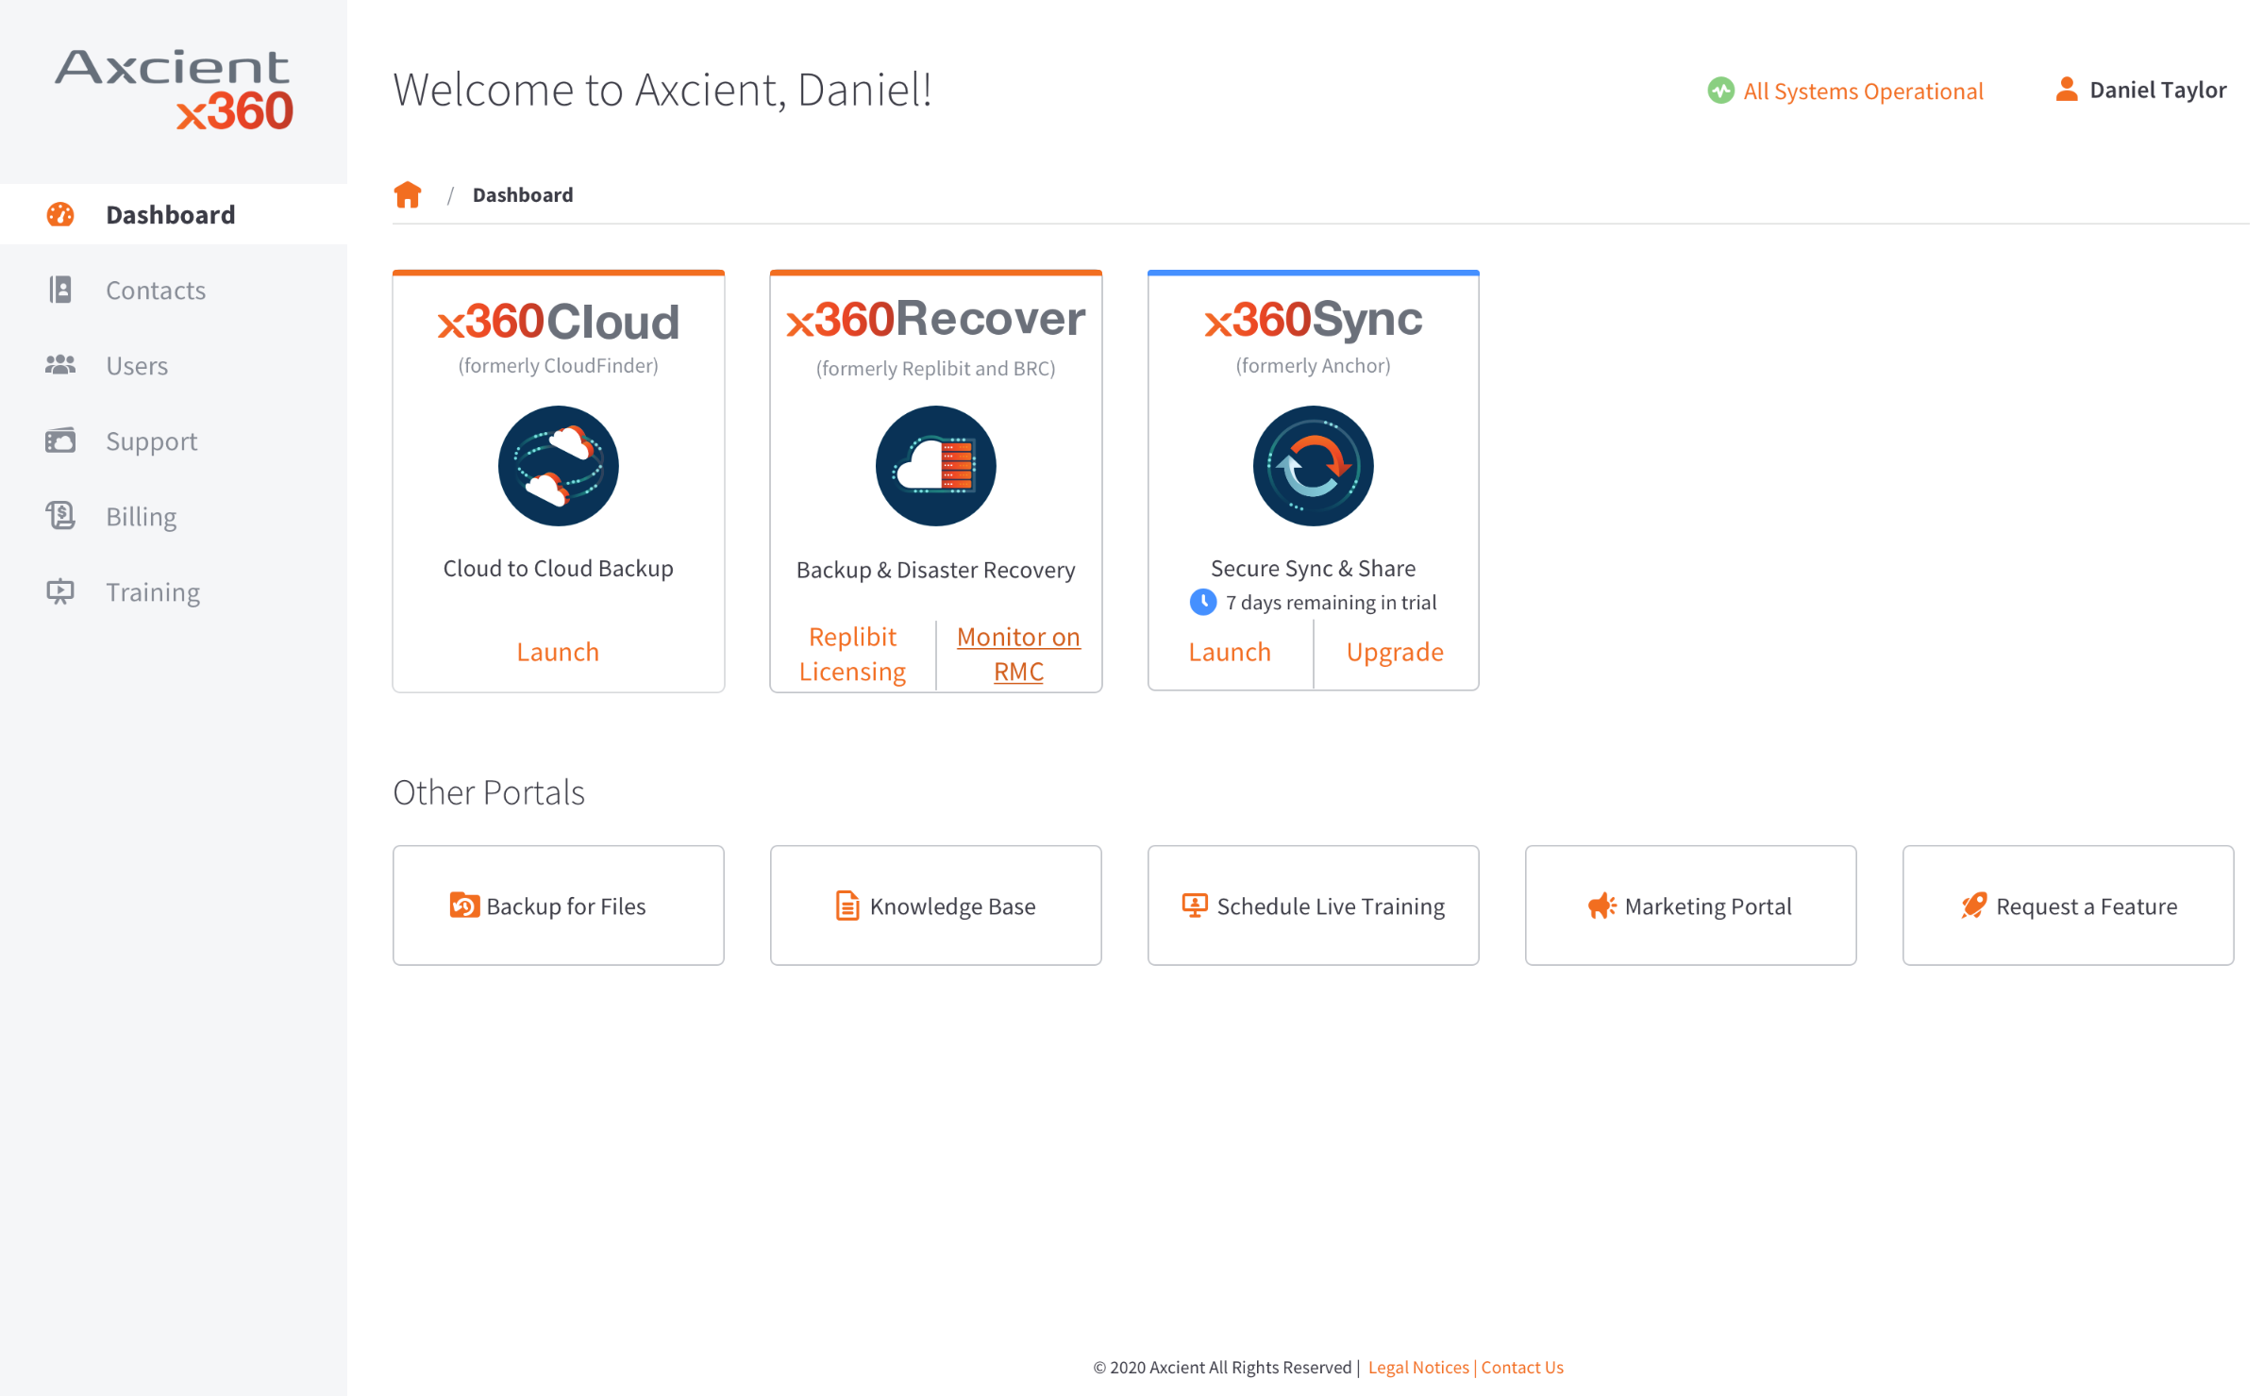Click the megaphone icon on Marketing Portal

pyautogui.click(x=1601, y=905)
